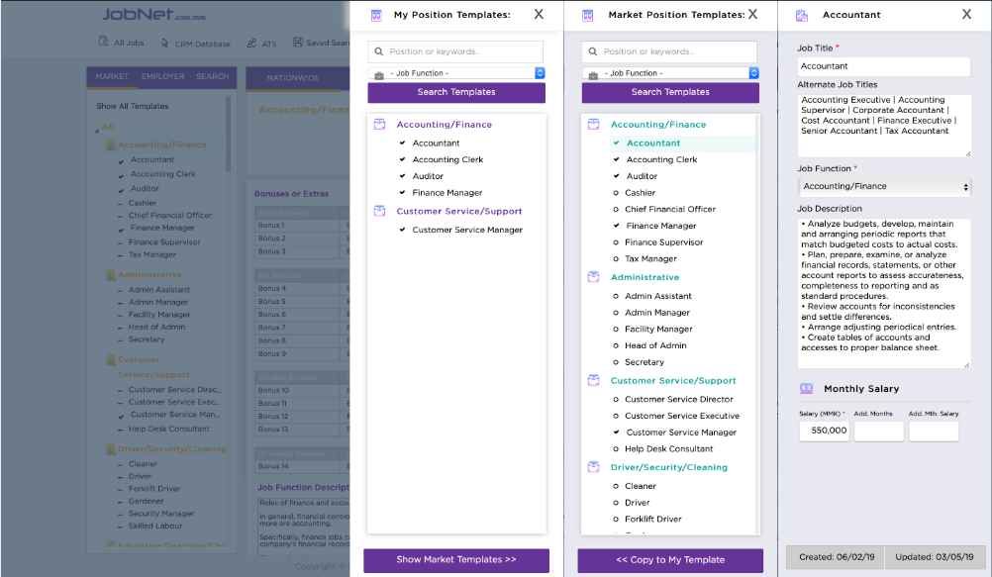Click Administrative category icon in Market Templates
This screenshot has height=577, width=992.
(x=594, y=278)
